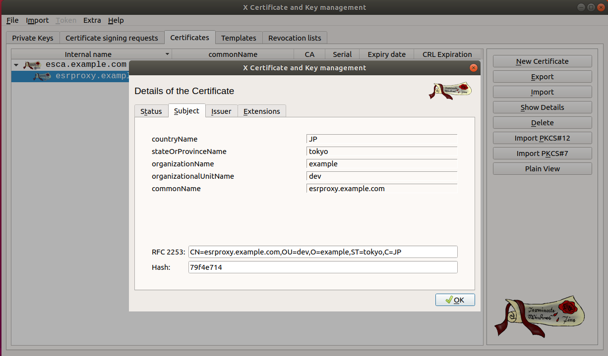Open the Status tab in details dialog

point(151,111)
